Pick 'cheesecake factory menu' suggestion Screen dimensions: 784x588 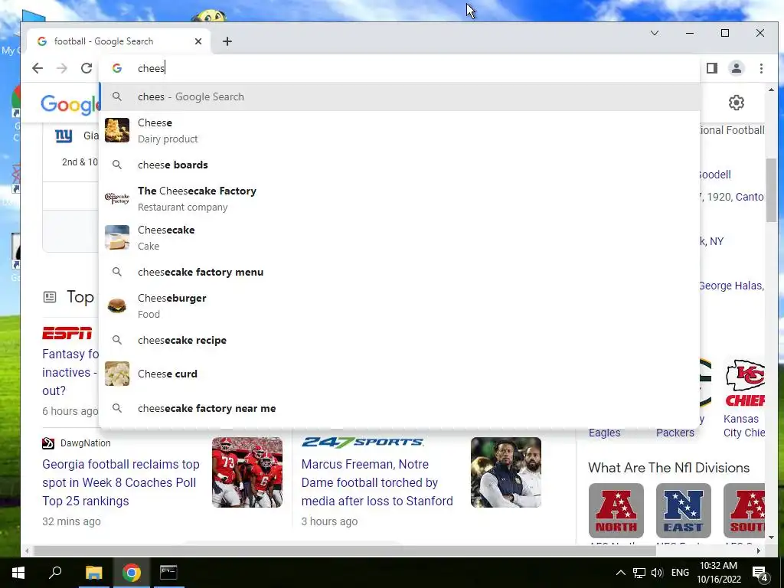[x=400, y=272]
